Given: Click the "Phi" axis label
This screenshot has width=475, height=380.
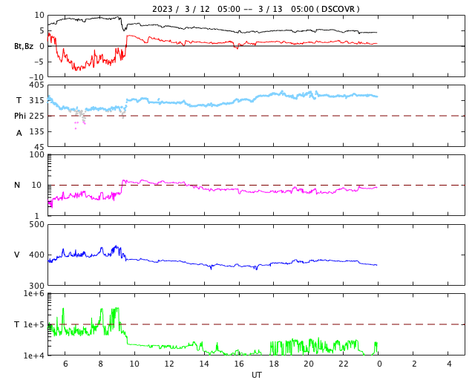Looking at the screenshot, I should click(20, 116).
